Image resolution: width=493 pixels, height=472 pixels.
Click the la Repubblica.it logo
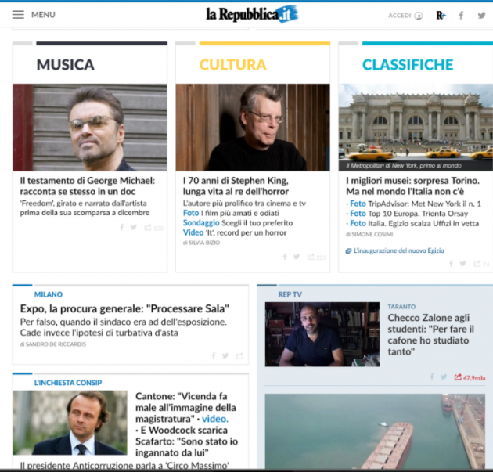(x=252, y=14)
